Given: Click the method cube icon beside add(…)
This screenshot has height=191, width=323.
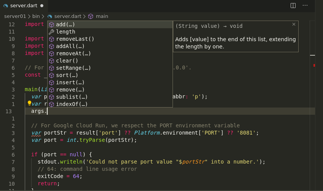Looking at the screenshot, I should [x=51, y=25].
